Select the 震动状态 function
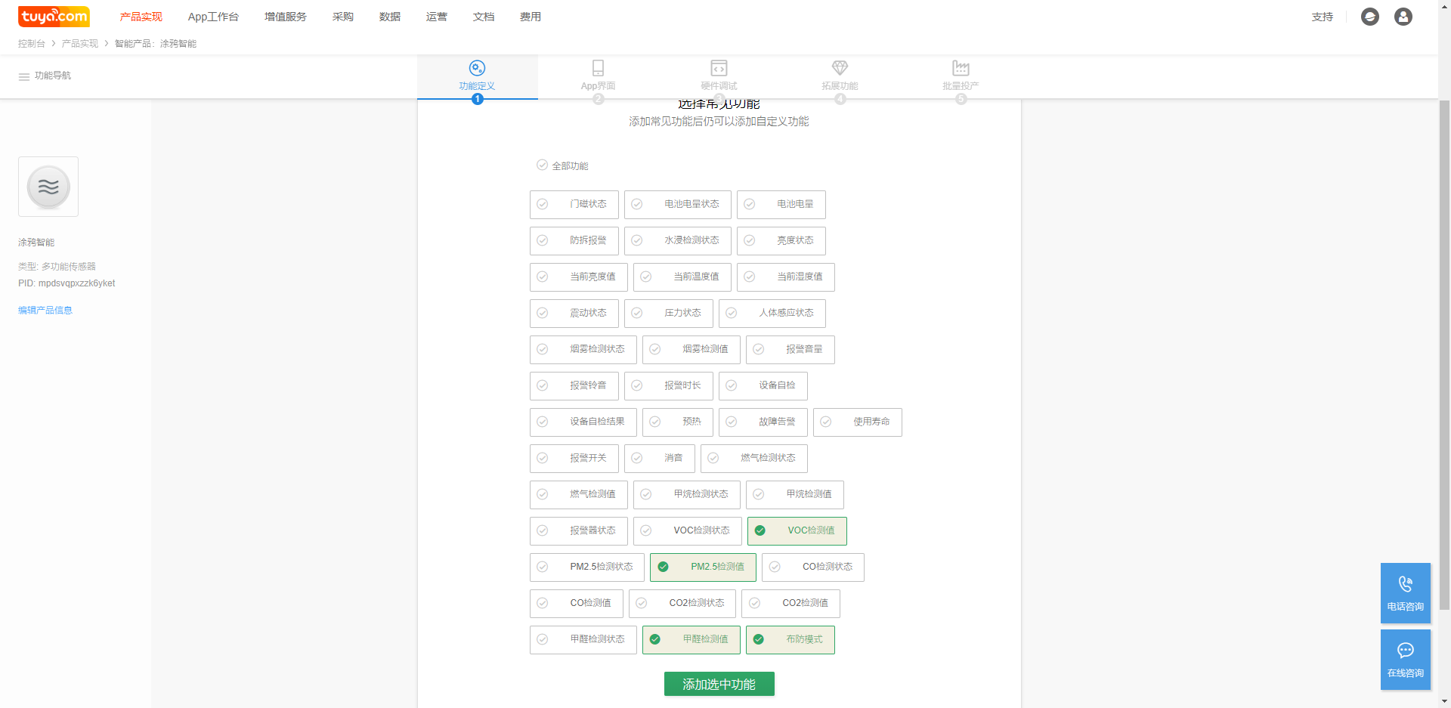 click(x=574, y=314)
